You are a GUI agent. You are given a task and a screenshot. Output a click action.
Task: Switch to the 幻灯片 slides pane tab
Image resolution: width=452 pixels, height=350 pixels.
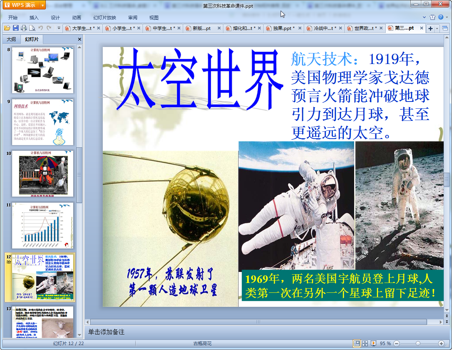(32, 39)
